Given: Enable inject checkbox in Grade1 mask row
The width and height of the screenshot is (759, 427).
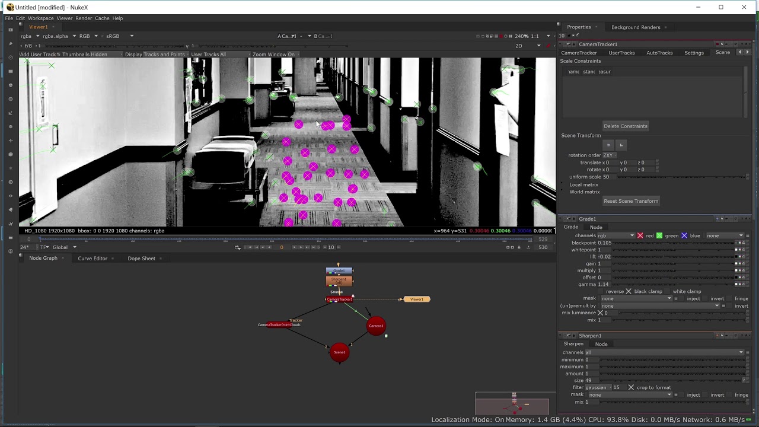Looking at the screenshot, I should pyautogui.click(x=683, y=298).
